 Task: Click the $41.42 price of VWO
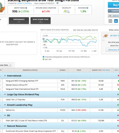coord(74,81)
